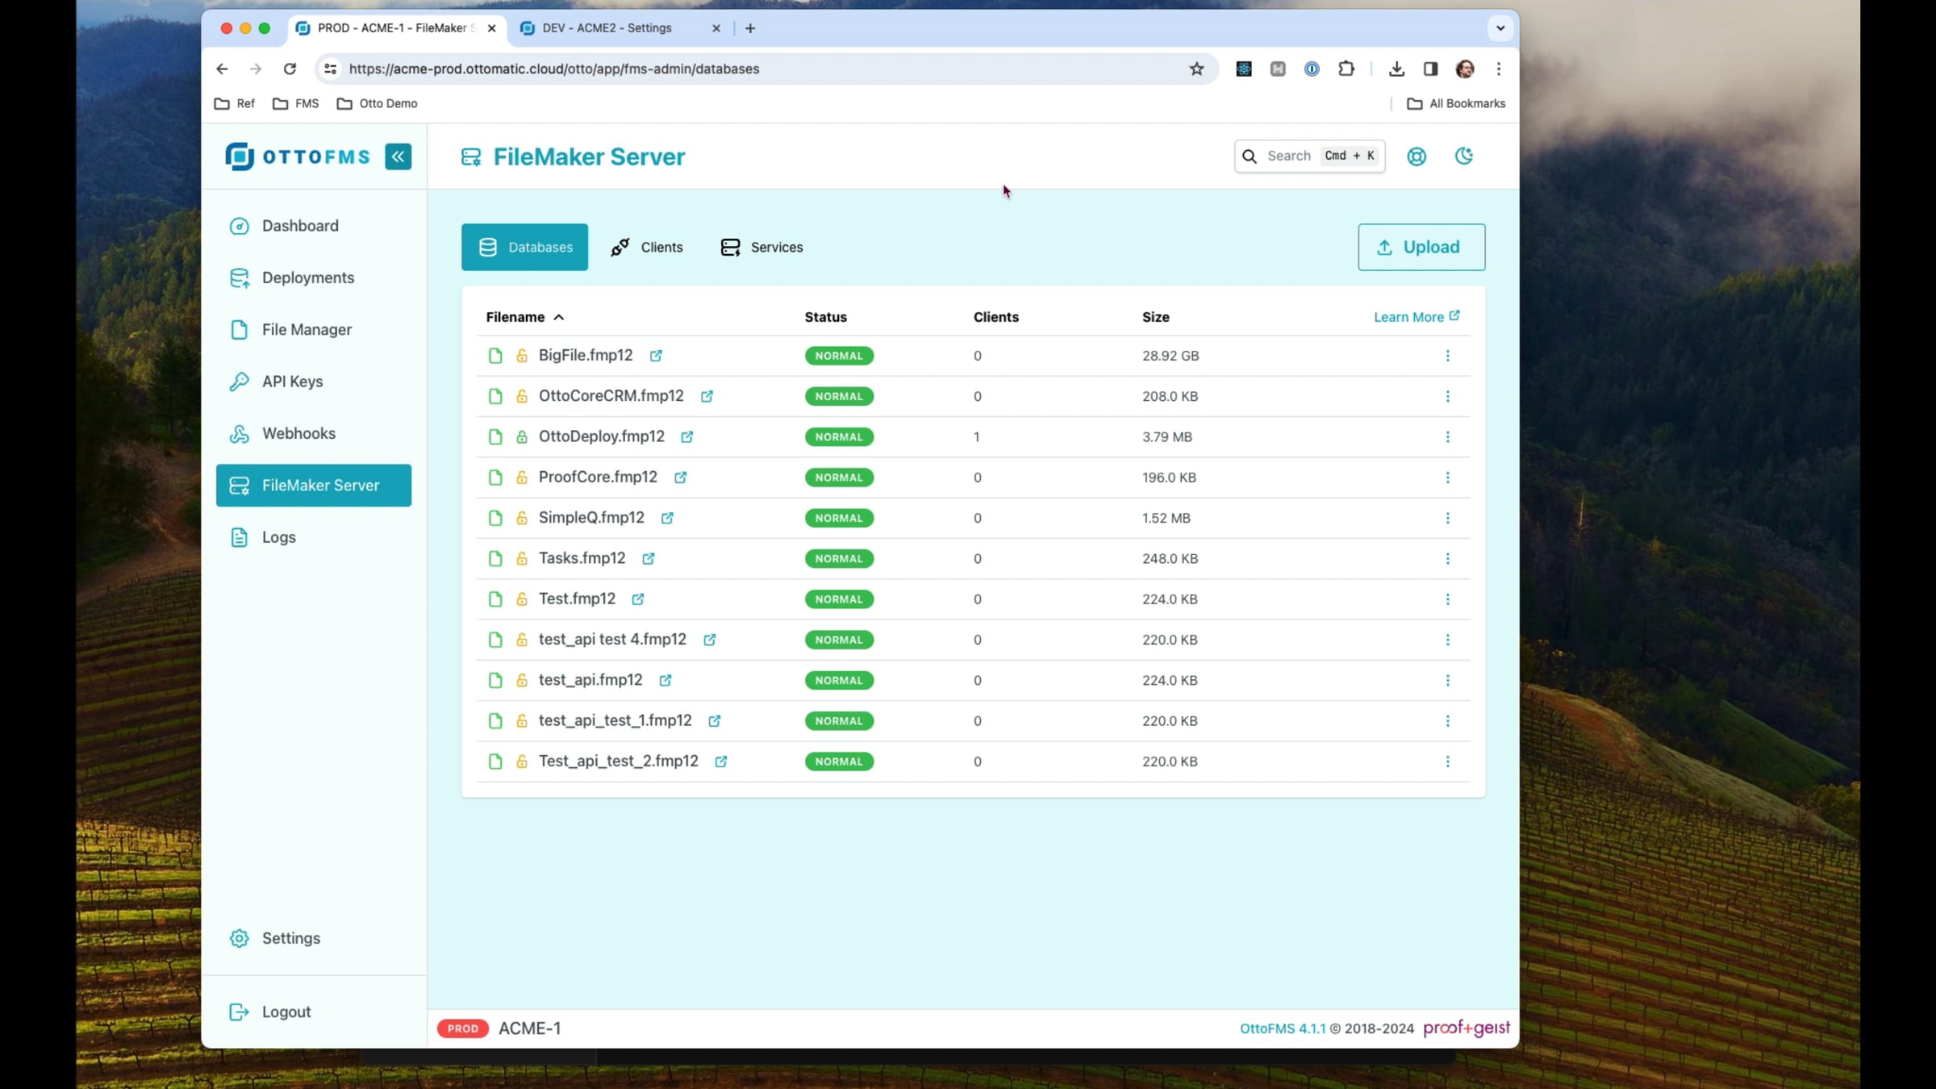Open external link icon next to ProofCore.fmp12

click(x=680, y=478)
